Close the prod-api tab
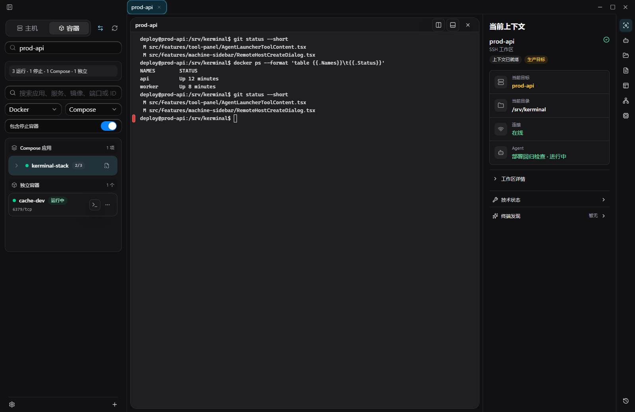This screenshot has height=412, width=635. (159, 7)
